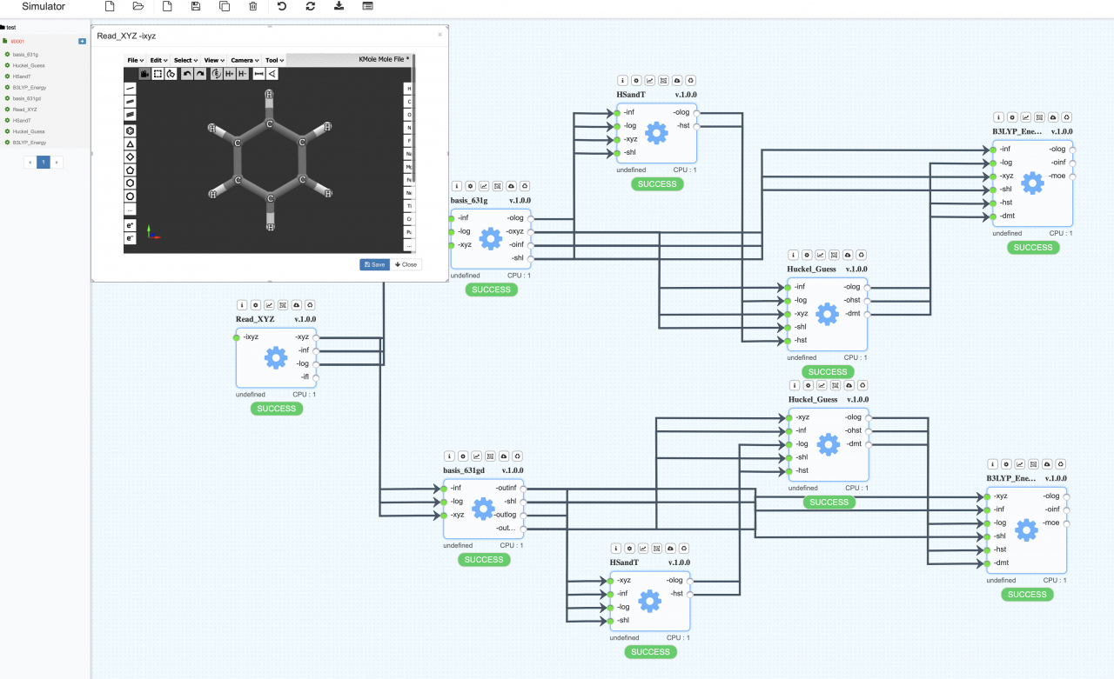
Task: Click the -ifl output port on Read_XYZ
Action: pos(316,376)
